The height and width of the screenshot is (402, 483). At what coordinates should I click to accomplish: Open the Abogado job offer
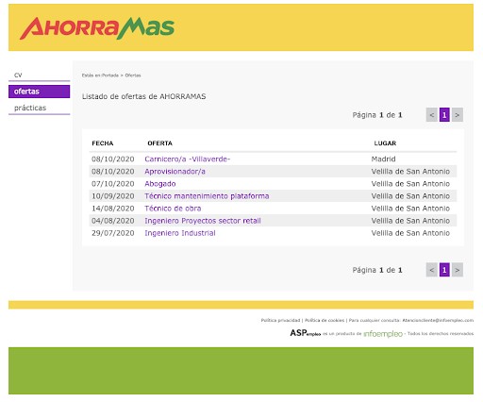point(160,184)
